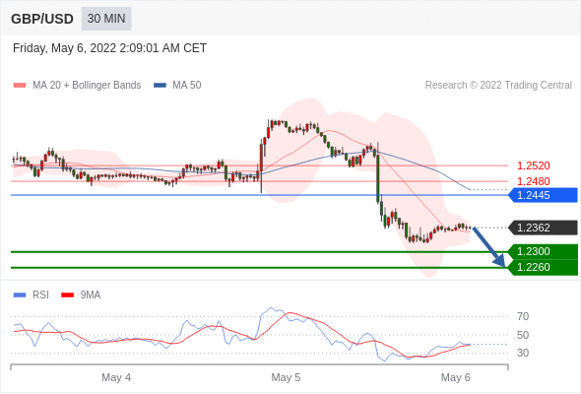This screenshot has width=581, height=394.
Task: Click the green 1.2300 target price tag
Action: click(x=543, y=252)
